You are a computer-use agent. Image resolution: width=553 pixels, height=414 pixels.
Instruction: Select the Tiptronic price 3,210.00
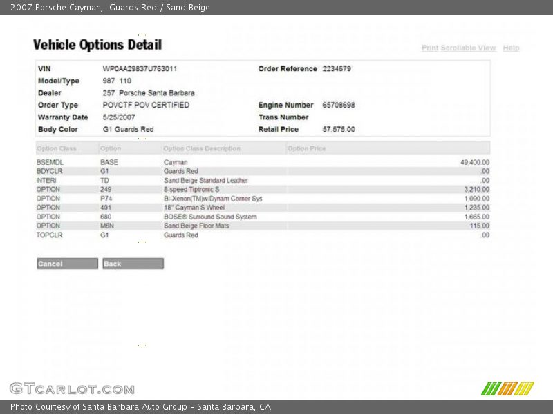tap(476, 189)
